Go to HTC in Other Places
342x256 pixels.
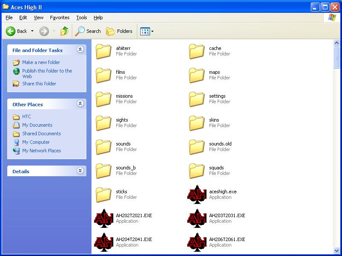pos(27,116)
